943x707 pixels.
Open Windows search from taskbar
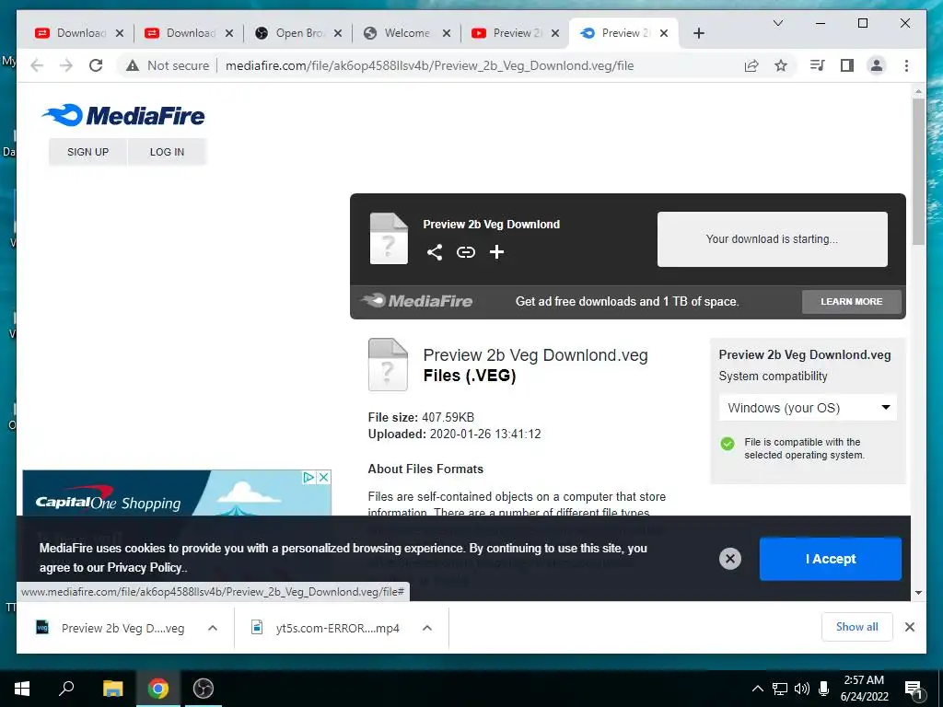point(66,689)
